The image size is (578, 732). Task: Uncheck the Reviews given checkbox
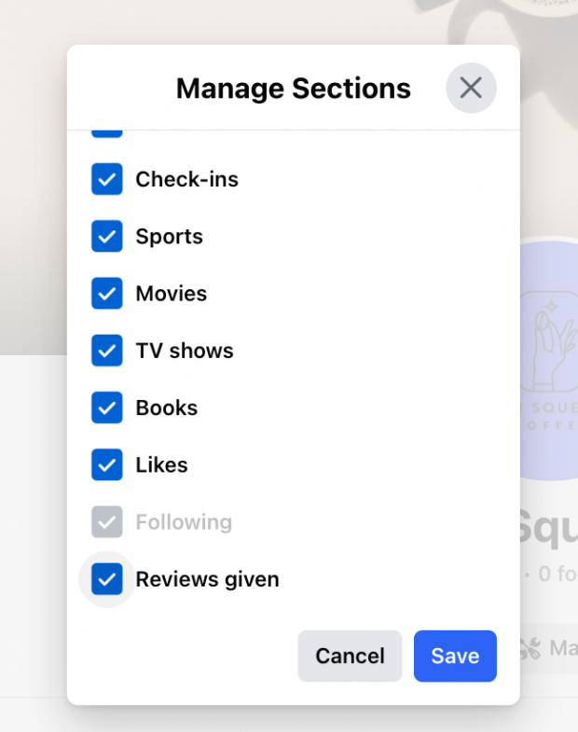coord(107,579)
